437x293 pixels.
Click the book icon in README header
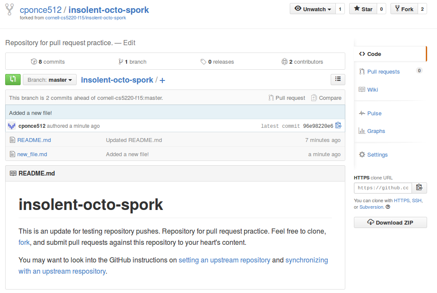[13, 173]
